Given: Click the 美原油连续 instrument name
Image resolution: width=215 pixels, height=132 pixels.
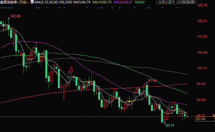Looking at the screenshot, I should (x=8, y=2).
